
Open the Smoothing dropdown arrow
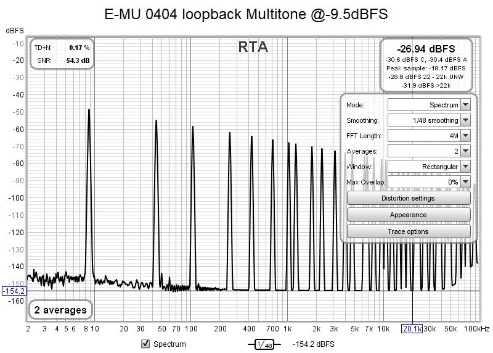[x=466, y=120]
